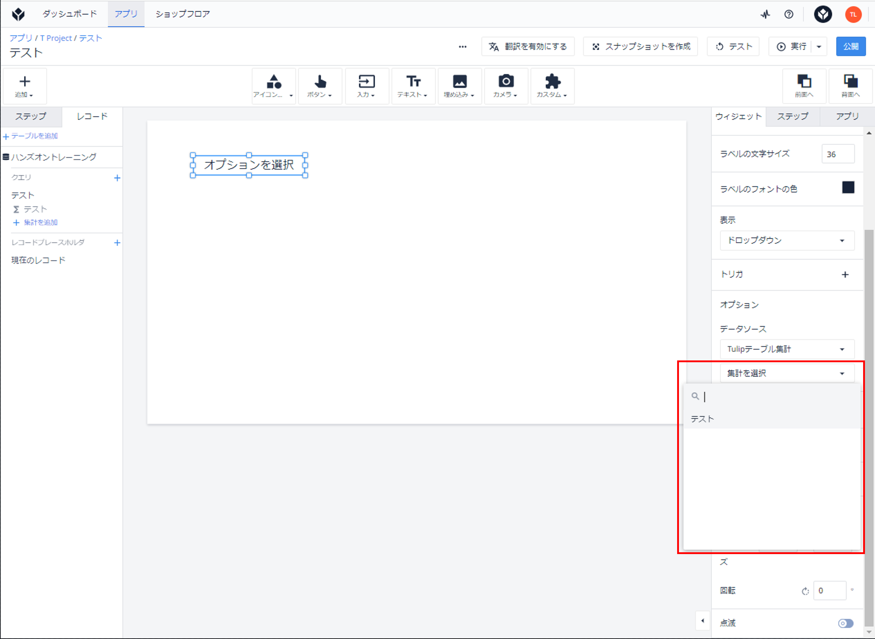Add a new クエリ with plus icon
Screen dimensions: 875x639
(x=117, y=178)
